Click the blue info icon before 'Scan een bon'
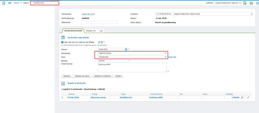 62,42
